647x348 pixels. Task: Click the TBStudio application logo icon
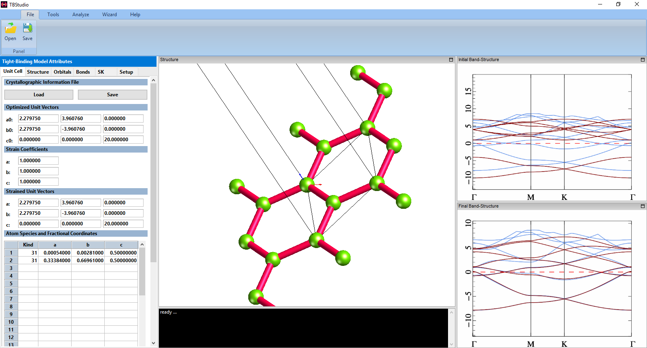click(x=4, y=4)
